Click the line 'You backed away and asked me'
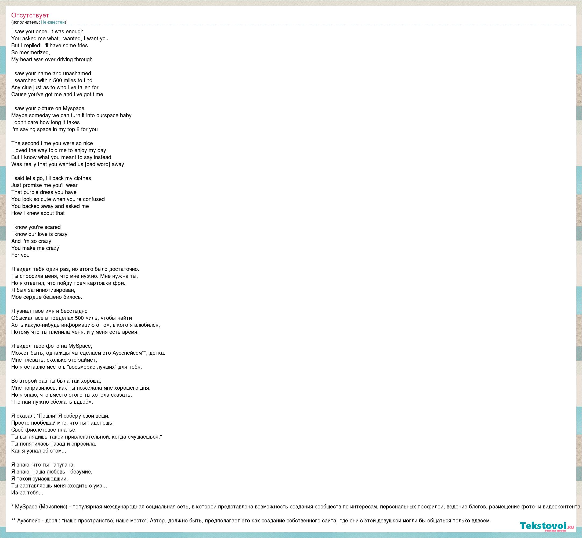The height and width of the screenshot is (538, 582). pyautogui.click(x=50, y=206)
